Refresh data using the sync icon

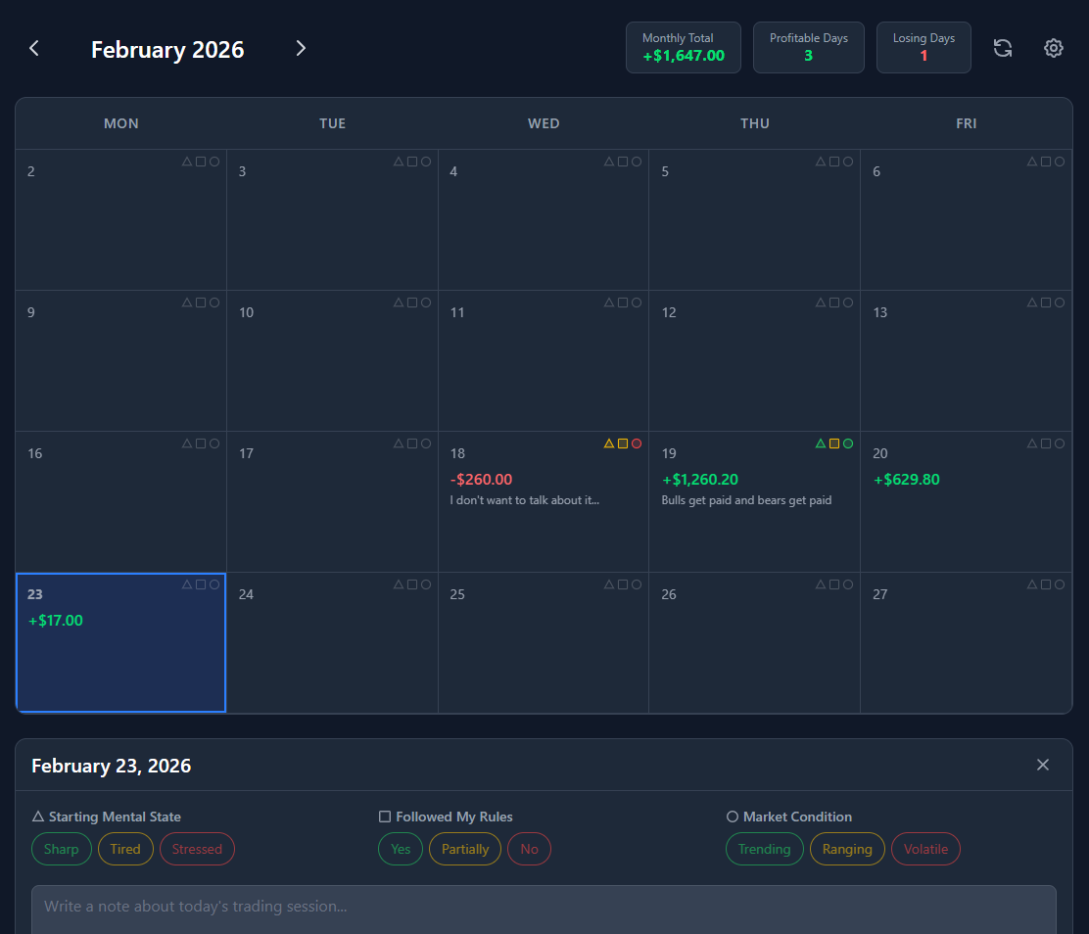(x=1002, y=47)
